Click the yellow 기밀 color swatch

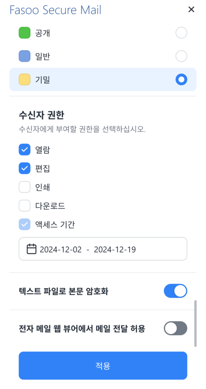[x=25, y=79]
